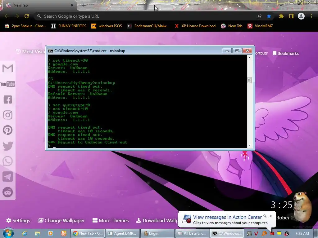This screenshot has height=238, width=318.
Task: Open Windows Explorer from the taskbar
Action: (x=38, y=233)
